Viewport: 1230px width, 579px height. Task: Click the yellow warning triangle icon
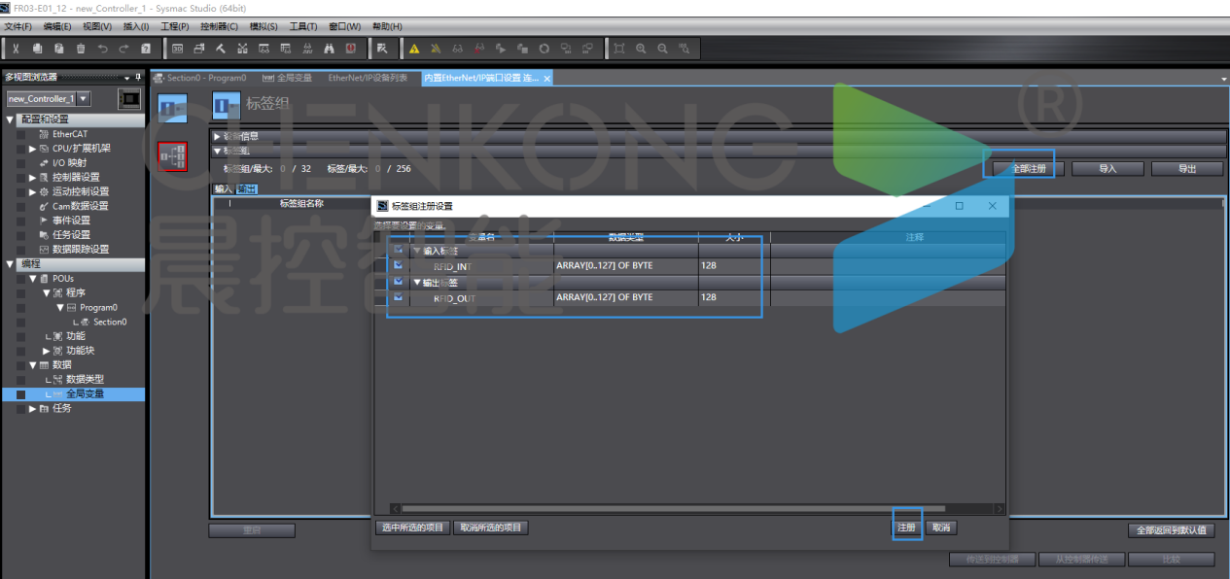click(x=414, y=49)
